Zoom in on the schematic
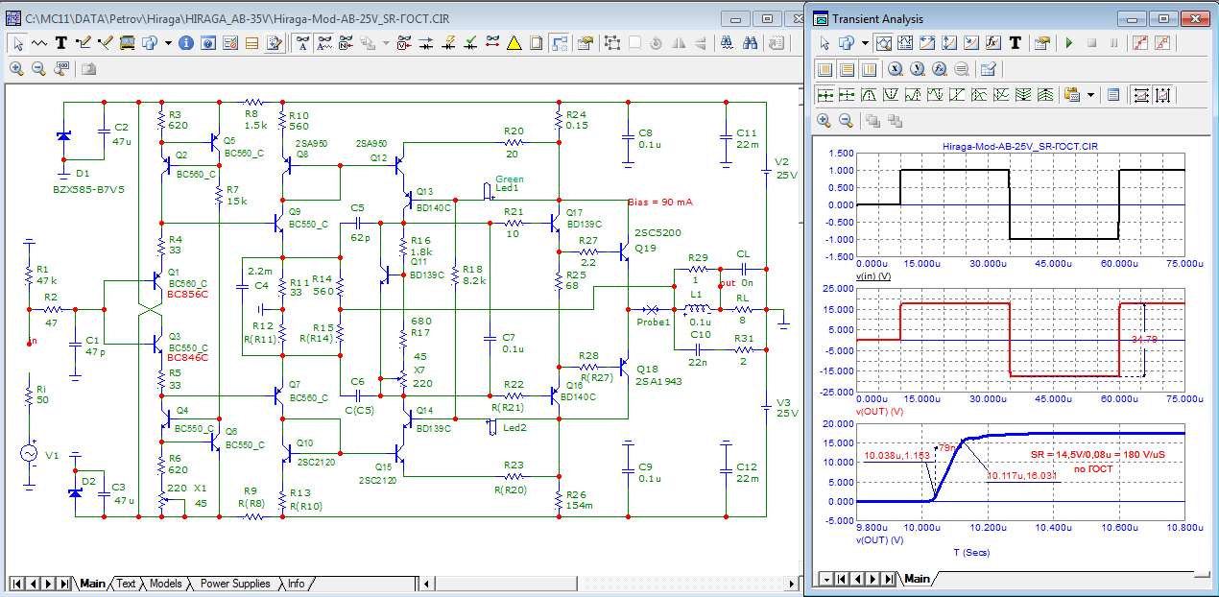1219x597 pixels. point(16,68)
